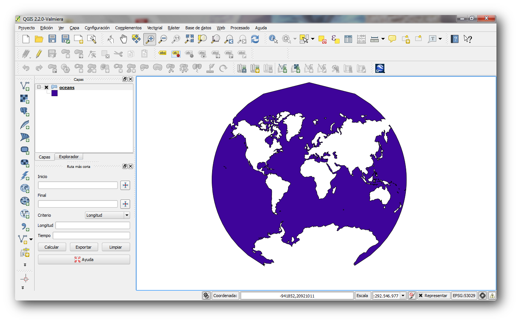Image resolution: width=519 pixels, height=323 pixels.
Task: Open layer labeling options abc icon
Action: pos(162,53)
